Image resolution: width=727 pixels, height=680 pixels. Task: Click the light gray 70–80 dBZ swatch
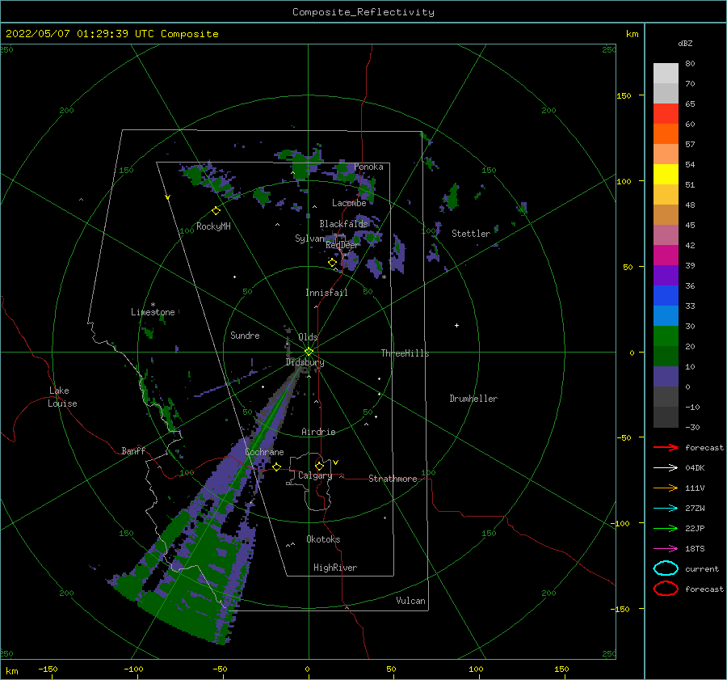(x=666, y=74)
